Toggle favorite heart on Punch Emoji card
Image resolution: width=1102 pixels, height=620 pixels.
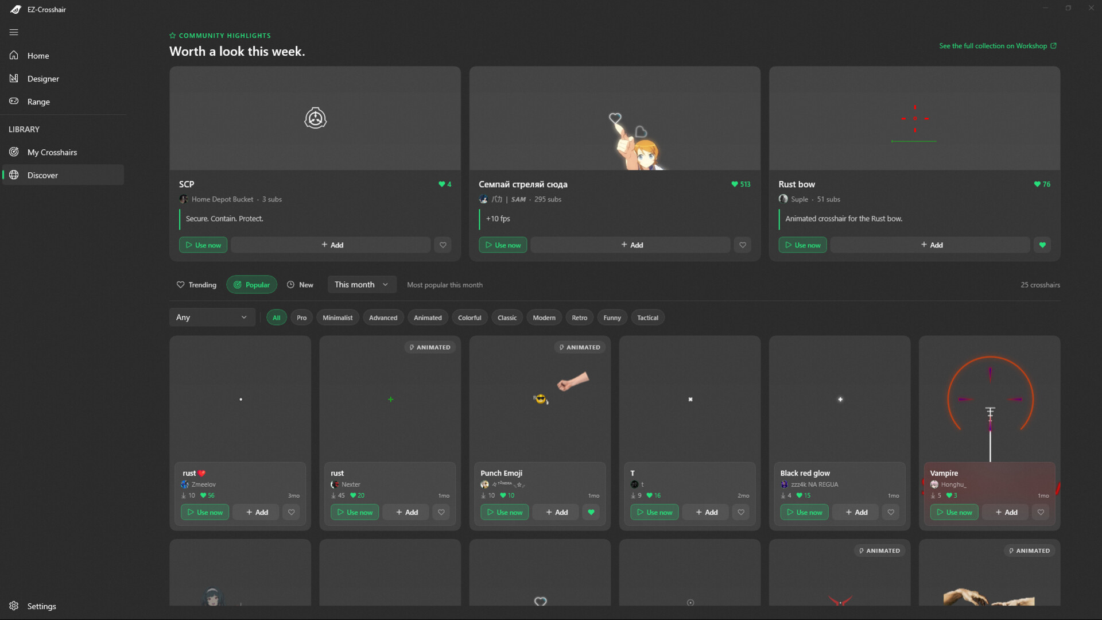(x=591, y=512)
